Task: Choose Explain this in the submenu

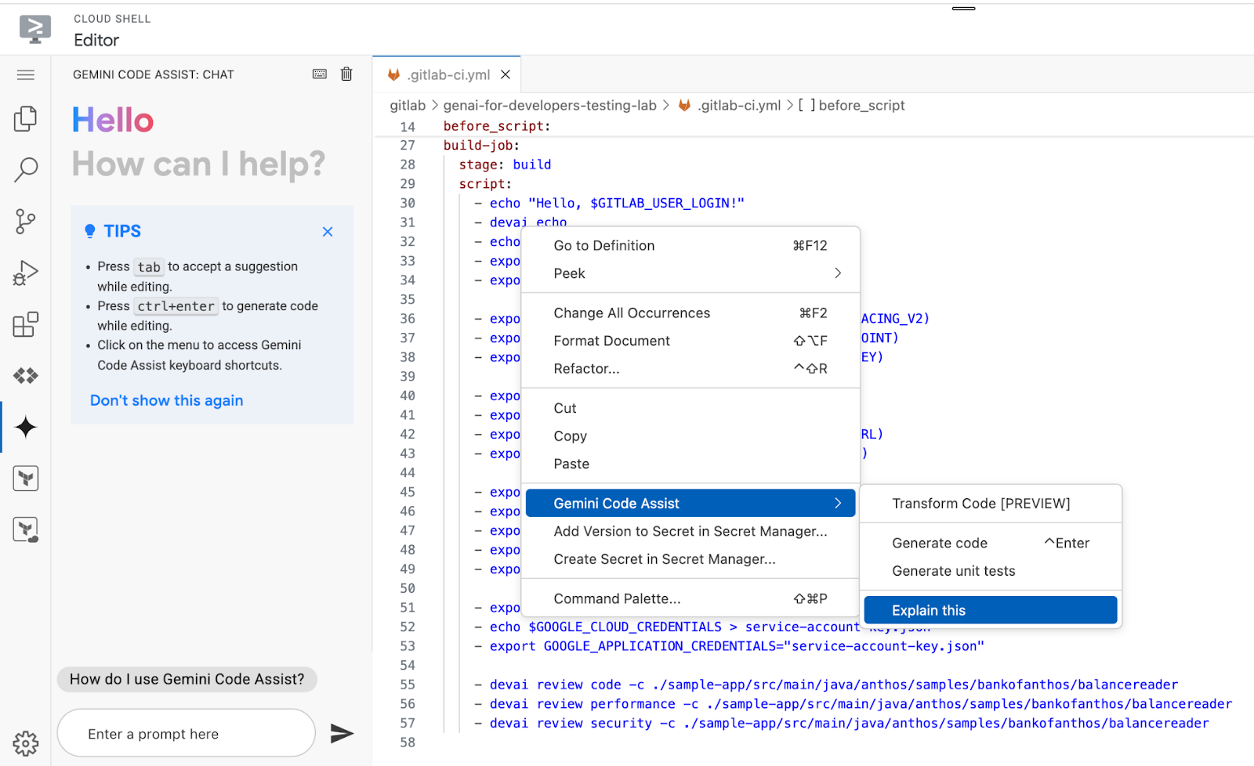Action: coord(991,610)
